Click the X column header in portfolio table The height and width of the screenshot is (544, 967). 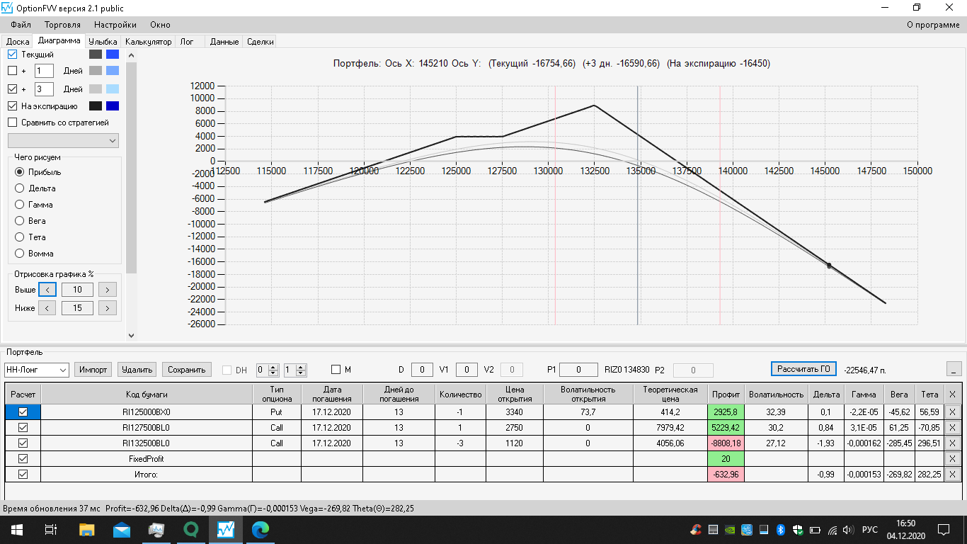tap(952, 395)
